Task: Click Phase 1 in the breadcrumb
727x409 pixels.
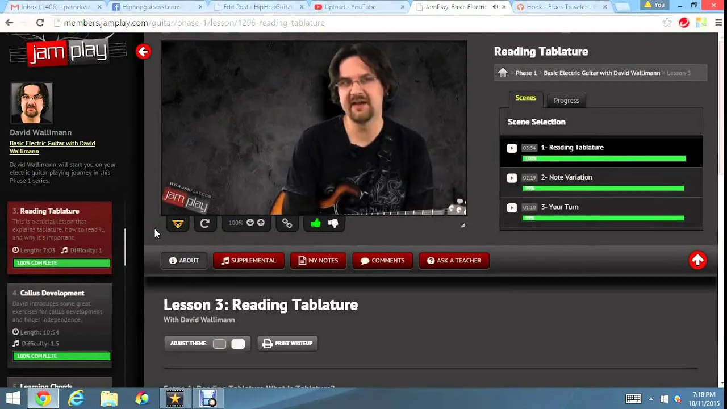Action: [526, 73]
